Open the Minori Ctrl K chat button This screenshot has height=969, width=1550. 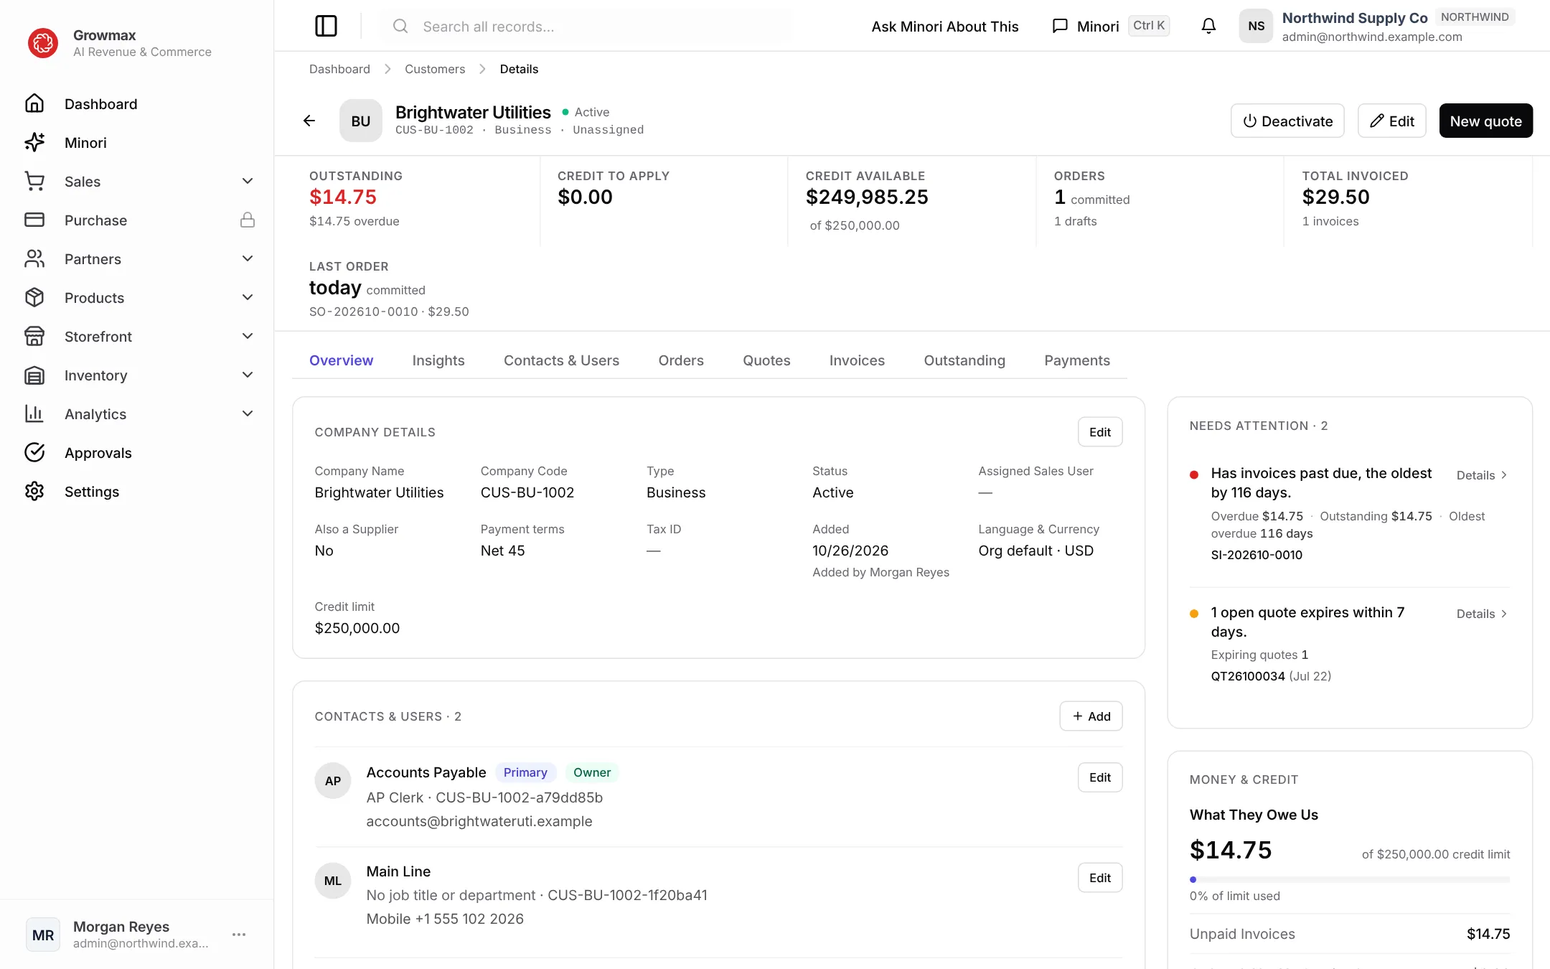(1111, 27)
